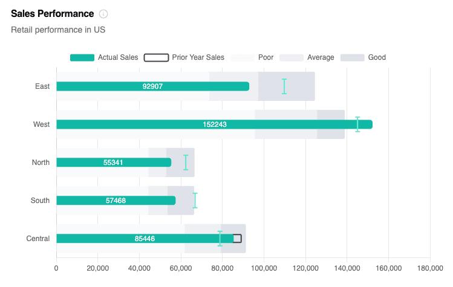Toggle Prior Year Sales legend entry

[x=198, y=57]
